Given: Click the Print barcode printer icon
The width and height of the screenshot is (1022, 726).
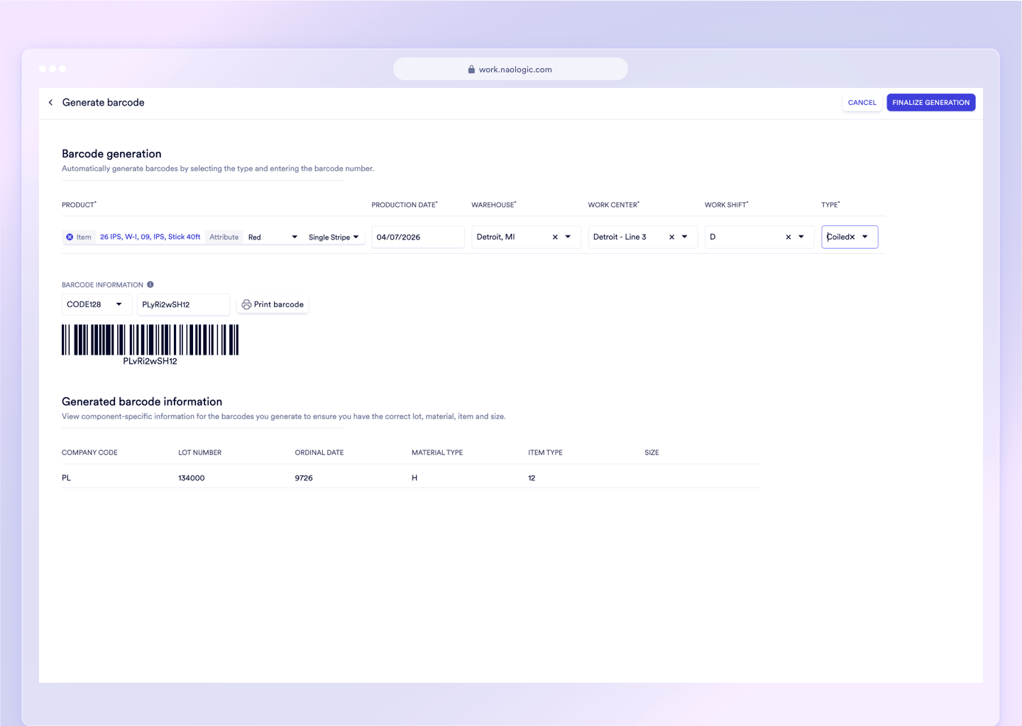Looking at the screenshot, I should (246, 304).
